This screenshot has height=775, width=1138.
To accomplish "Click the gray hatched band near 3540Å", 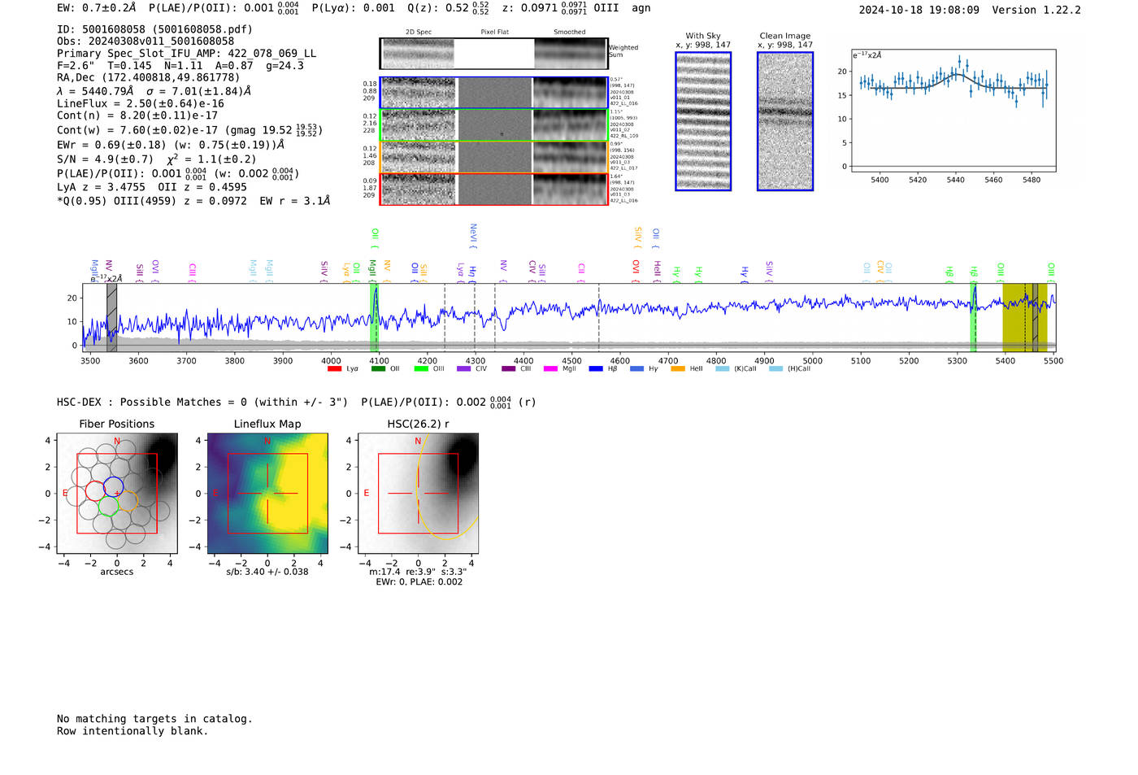I will [112, 317].
